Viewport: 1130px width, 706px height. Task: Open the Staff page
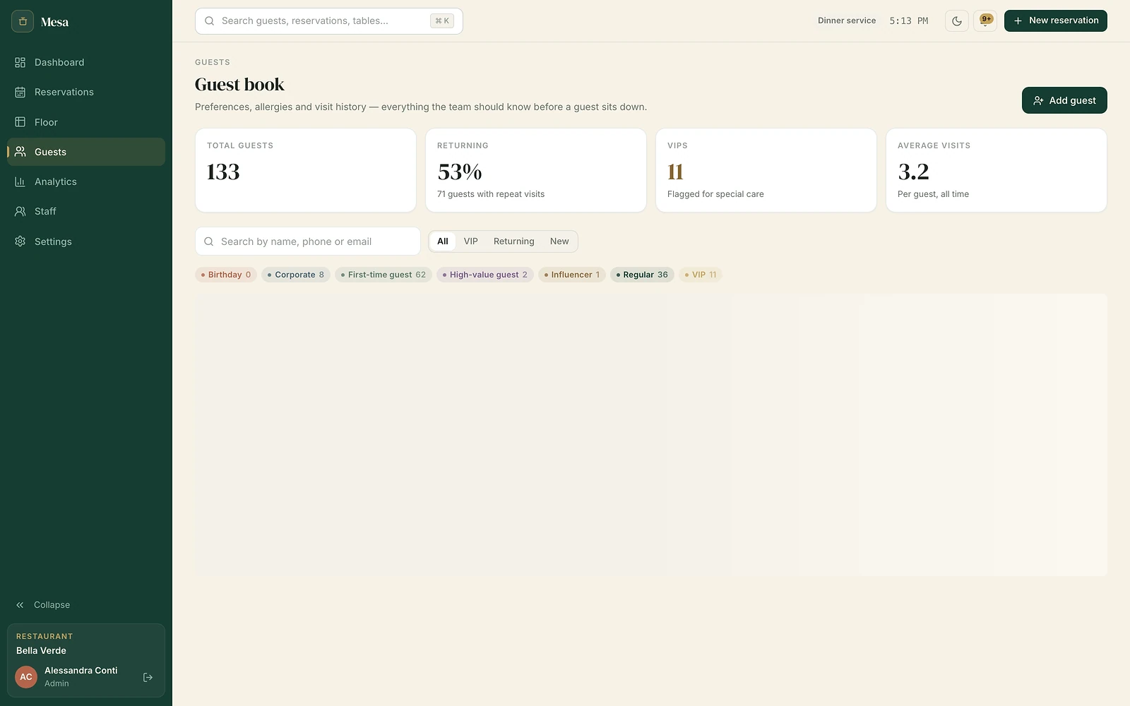(x=86, y=211)
